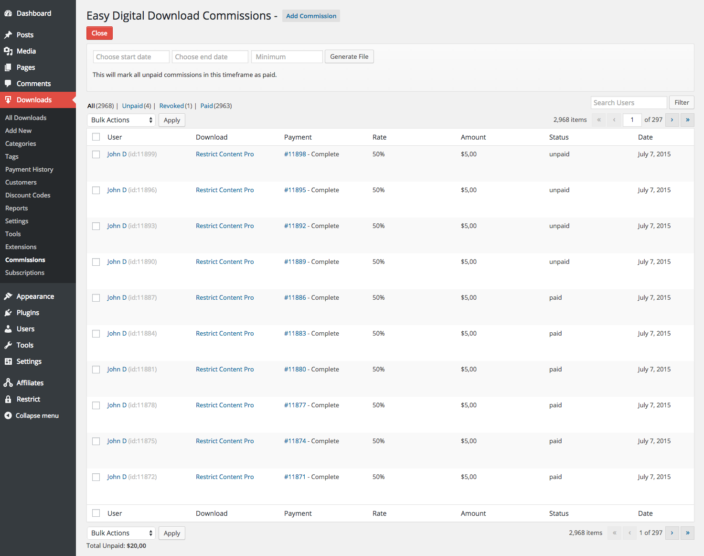704x556 pixels.
Task: Click the Search Users input field
Action: point(628,103)
